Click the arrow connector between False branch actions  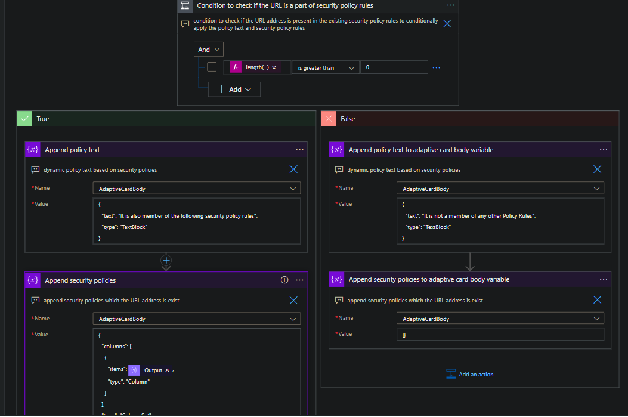click(470, 262)
